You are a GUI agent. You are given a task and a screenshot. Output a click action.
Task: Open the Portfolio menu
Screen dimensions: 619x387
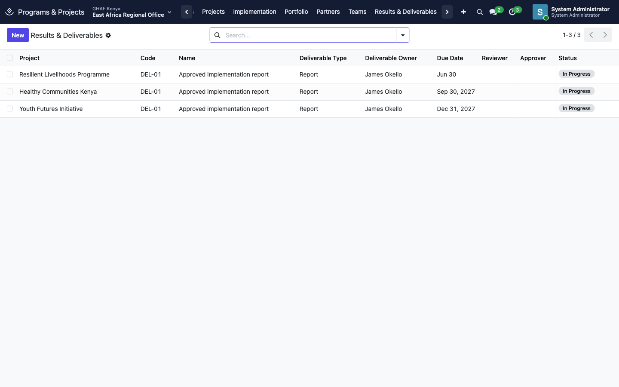296,12
